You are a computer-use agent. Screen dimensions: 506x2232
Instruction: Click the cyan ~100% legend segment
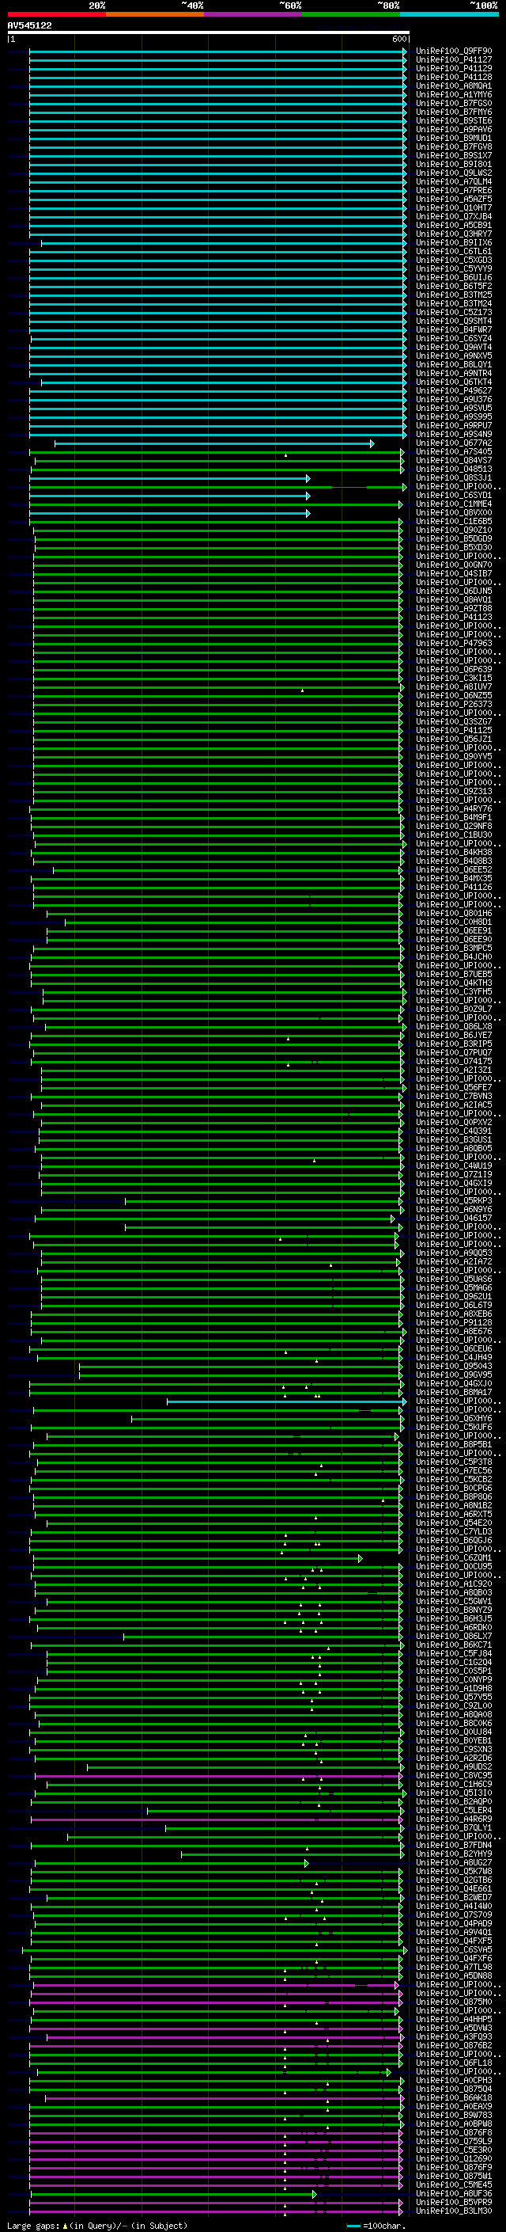point(449,14)
